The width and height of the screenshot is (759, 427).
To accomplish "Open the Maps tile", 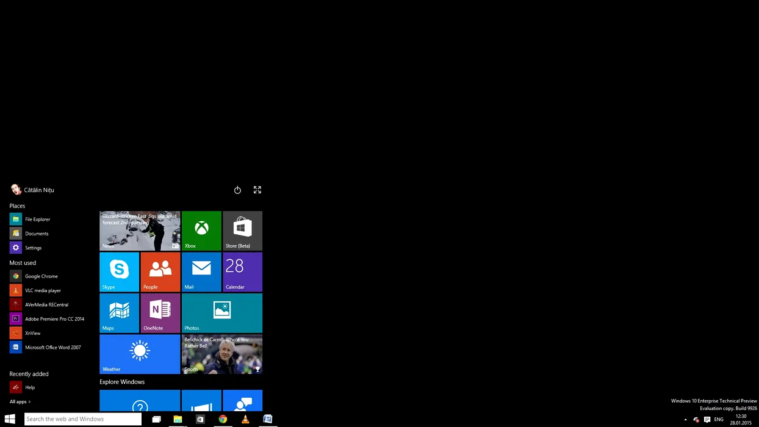I will (119, 313).
